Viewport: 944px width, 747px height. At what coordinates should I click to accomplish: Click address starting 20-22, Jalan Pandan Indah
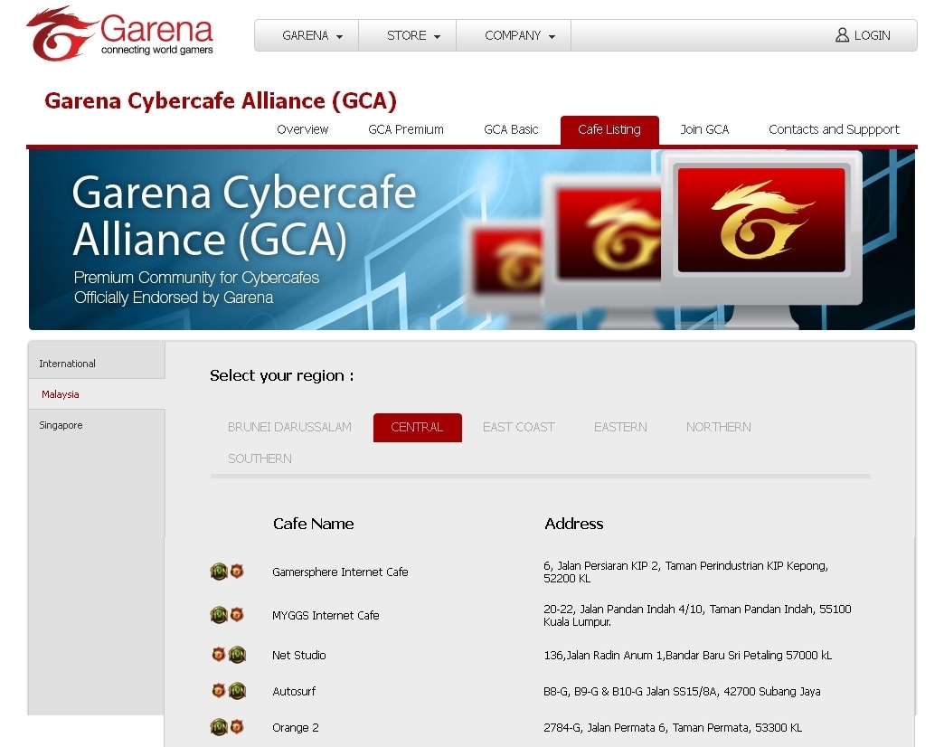(x=697, y=615)
